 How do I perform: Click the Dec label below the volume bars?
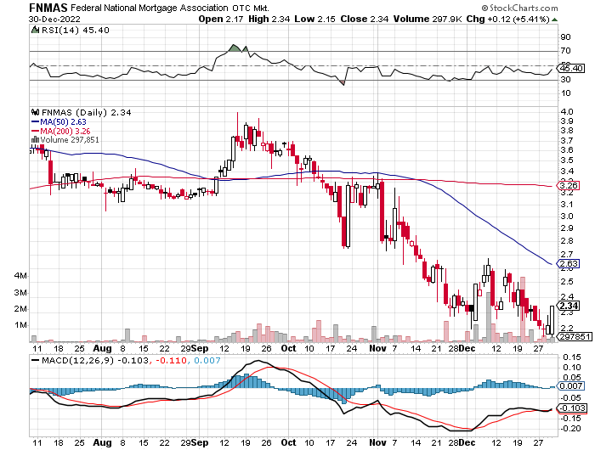467,348
